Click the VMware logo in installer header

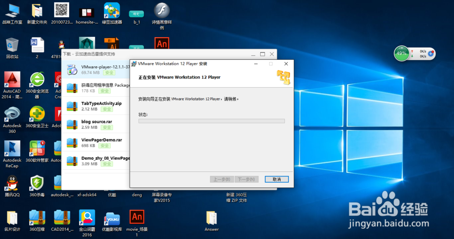[x=283, y=78]
